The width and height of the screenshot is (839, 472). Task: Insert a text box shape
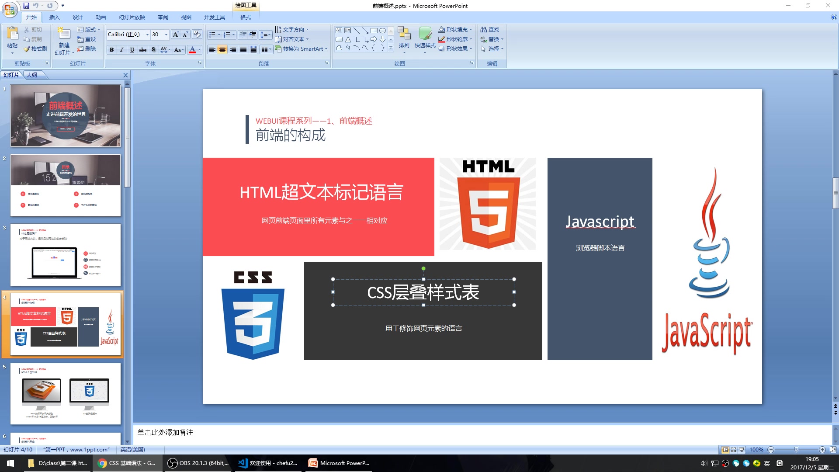tap(339, 30)
